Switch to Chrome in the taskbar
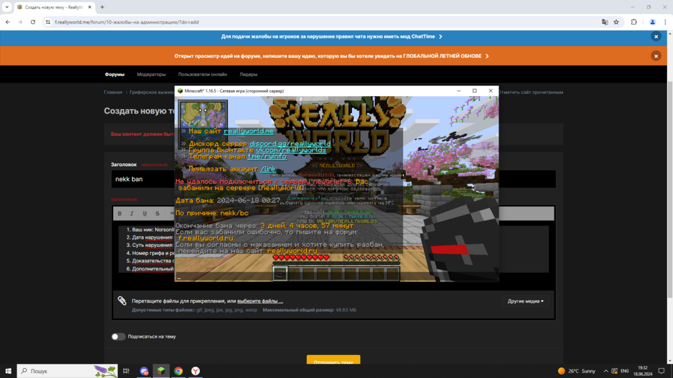Screen dimensions: 673x378 pyautogui.click(x=178, y=371)
